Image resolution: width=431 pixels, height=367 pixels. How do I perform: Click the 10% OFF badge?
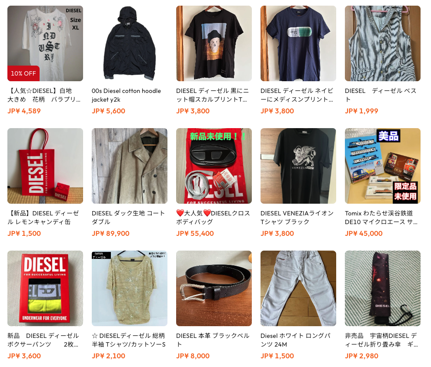[23, 73]
